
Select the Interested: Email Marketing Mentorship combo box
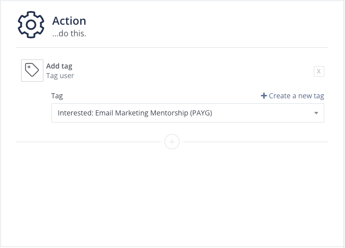pyautogui.click(x=188, y=113)
